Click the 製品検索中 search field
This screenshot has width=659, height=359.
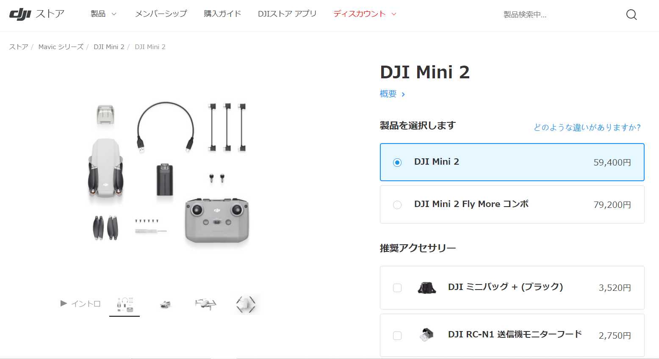[x=559, y=15]
